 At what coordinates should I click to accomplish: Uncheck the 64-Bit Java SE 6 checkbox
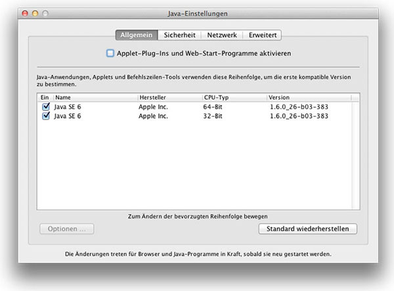click(x=45, y=106)
